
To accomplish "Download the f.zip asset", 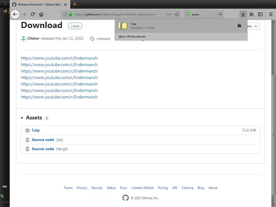I will click(x=36, y=130).
